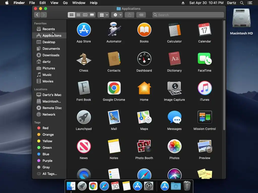This screenshot has width=258, height=193.
Task: Select the Calendar app in the Applications grid
Action: pos(205,30)
